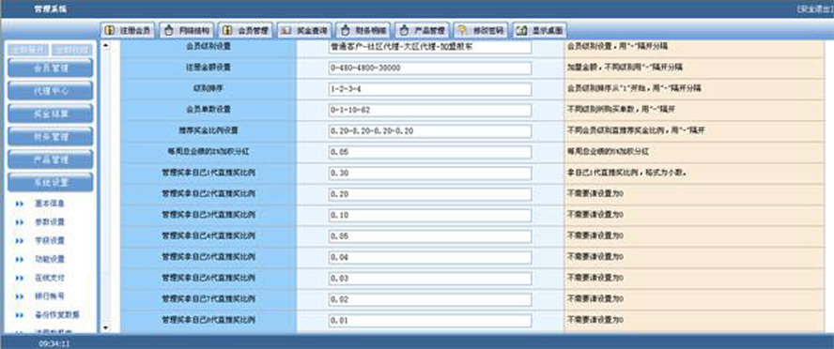The width and height of the screenshot is (834, 349).
Task: Expand the 代理中心 sidebar section
Action: pos(51,91)
